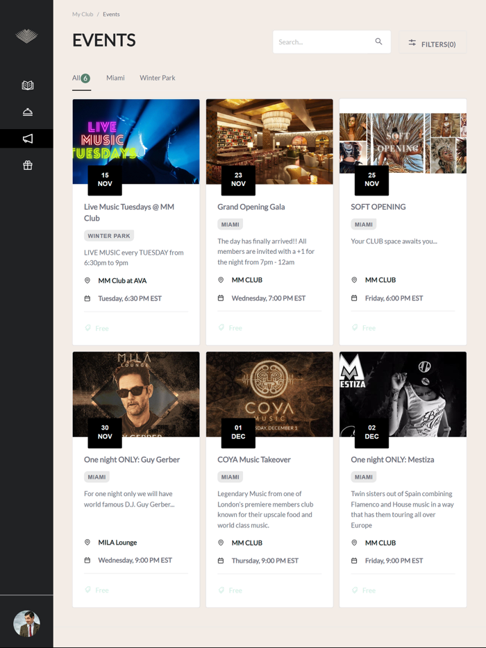Screen dimensions: 486x648
Task: Click MIAMI tag on Guy Gerber card
Action: [97, 477]
